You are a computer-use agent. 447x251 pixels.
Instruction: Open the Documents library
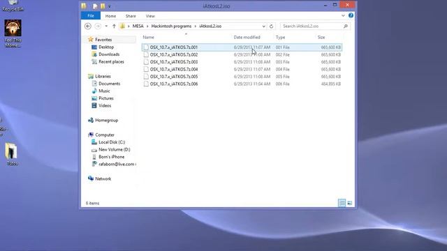[109, 84]
